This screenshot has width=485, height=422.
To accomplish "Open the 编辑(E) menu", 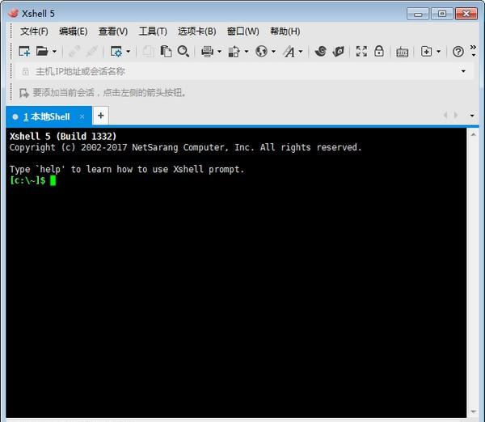I will click(74, 32).
